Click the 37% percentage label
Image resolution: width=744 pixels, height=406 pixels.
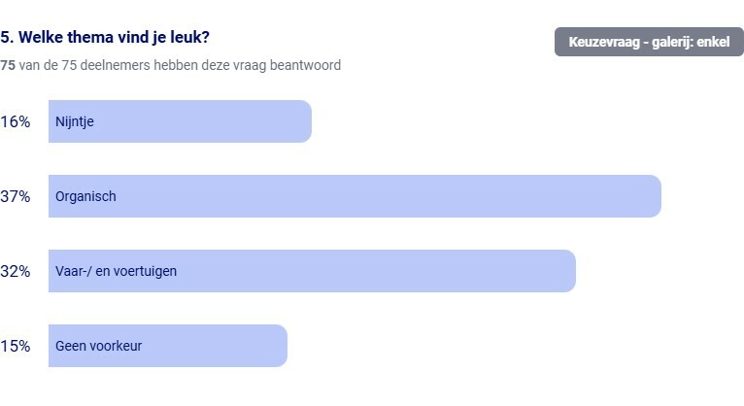point(16,196)
